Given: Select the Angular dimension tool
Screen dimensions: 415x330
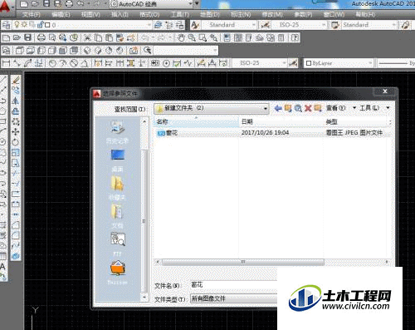Looking at the screenshot, I should click(85, 63).
